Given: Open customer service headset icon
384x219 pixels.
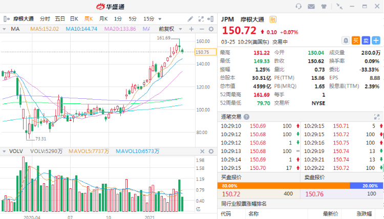Looking at the screenshot, I should tap(298, 6).
